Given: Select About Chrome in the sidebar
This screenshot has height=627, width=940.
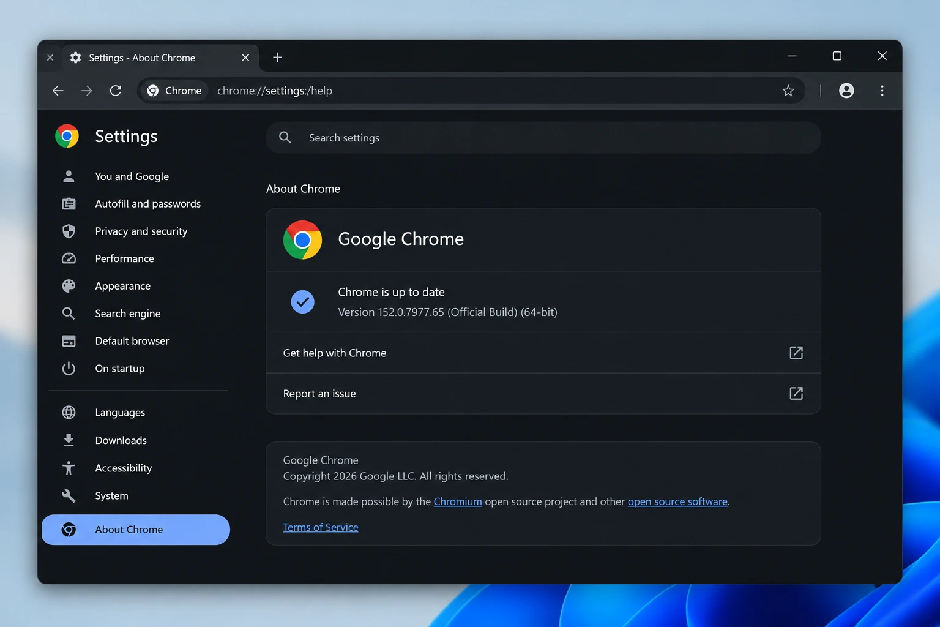Looking at the screenshot, I should pyautogui.click(x=136, y=530).
